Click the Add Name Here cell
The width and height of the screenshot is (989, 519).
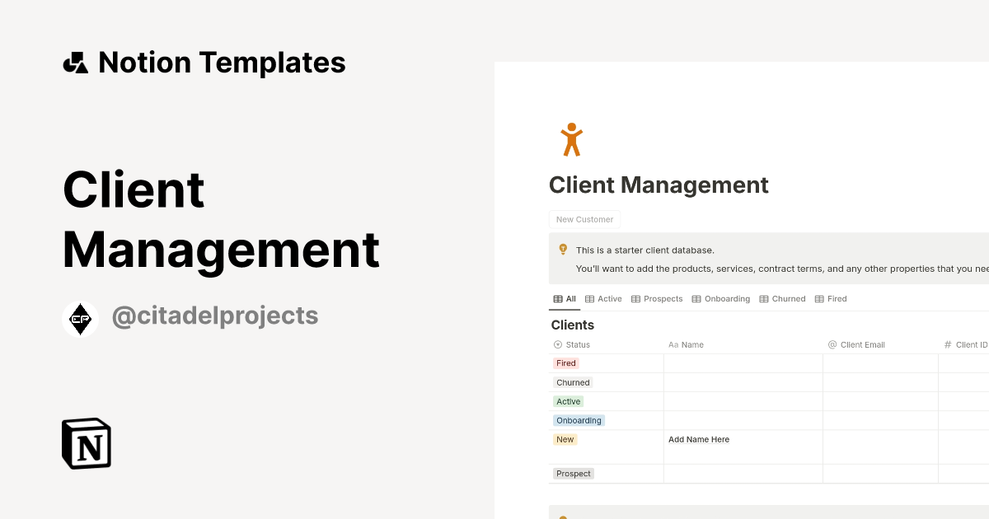(x=699, y=439)
